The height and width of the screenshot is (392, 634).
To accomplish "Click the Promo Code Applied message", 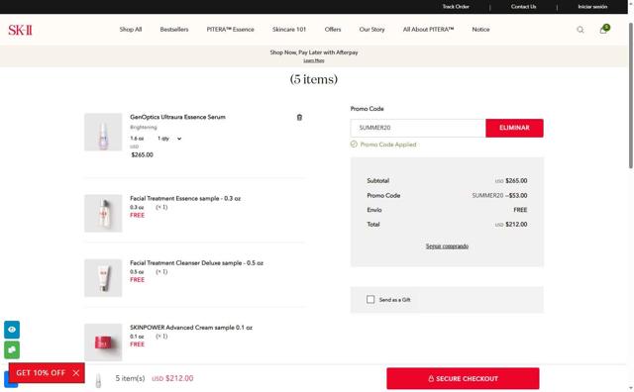I will tap(383, 145).
